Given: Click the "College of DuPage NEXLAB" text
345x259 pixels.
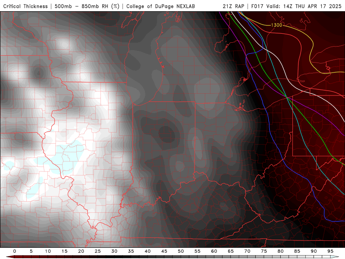Looking at the screenshot, I should (160, 6).
